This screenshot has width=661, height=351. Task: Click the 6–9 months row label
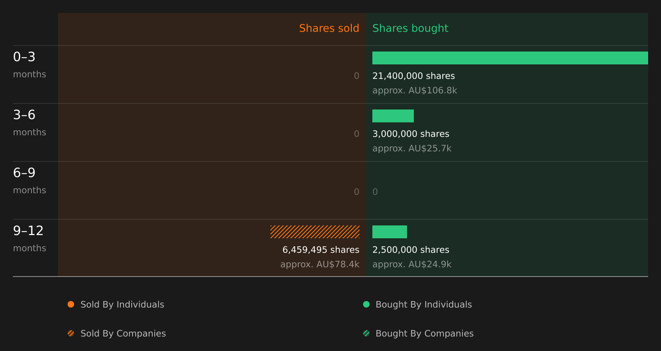[x=29, y=181]
